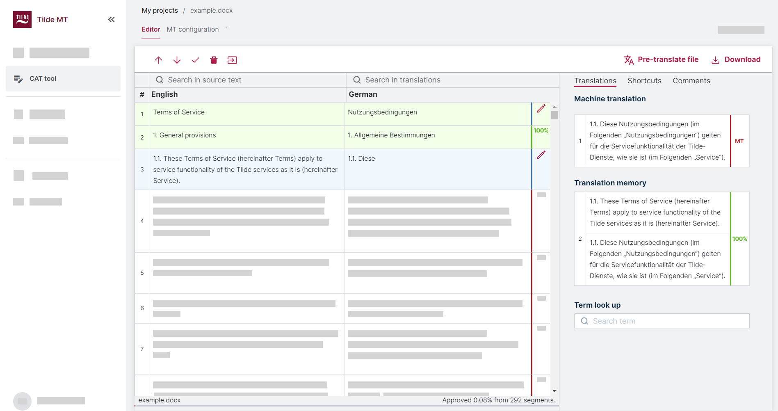Click 'Approved 0.08% from 292 segments' status
778x411 pixels.
[499, 400]
